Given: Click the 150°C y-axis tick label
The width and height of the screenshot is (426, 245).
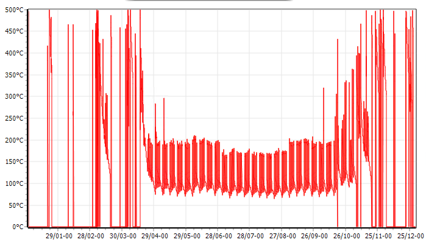Looking at the screenshot, I should tap(13, 162).
